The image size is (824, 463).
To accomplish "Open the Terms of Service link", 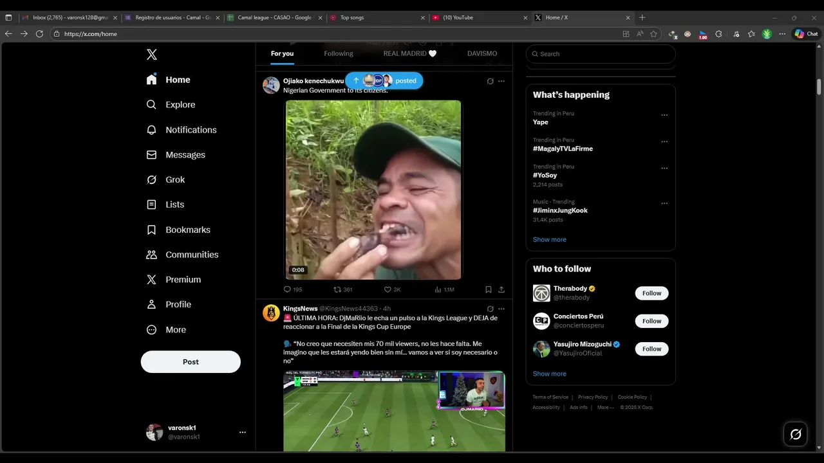I will (x=550, y=397).
